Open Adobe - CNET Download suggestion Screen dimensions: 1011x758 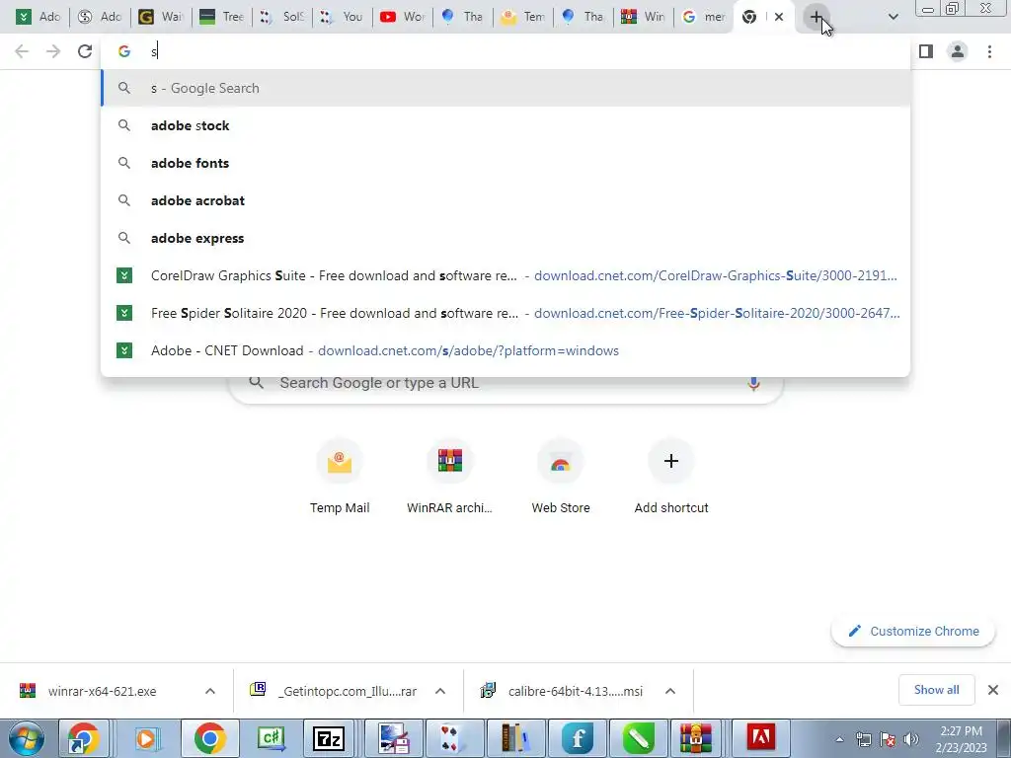[x=505, y=350]
